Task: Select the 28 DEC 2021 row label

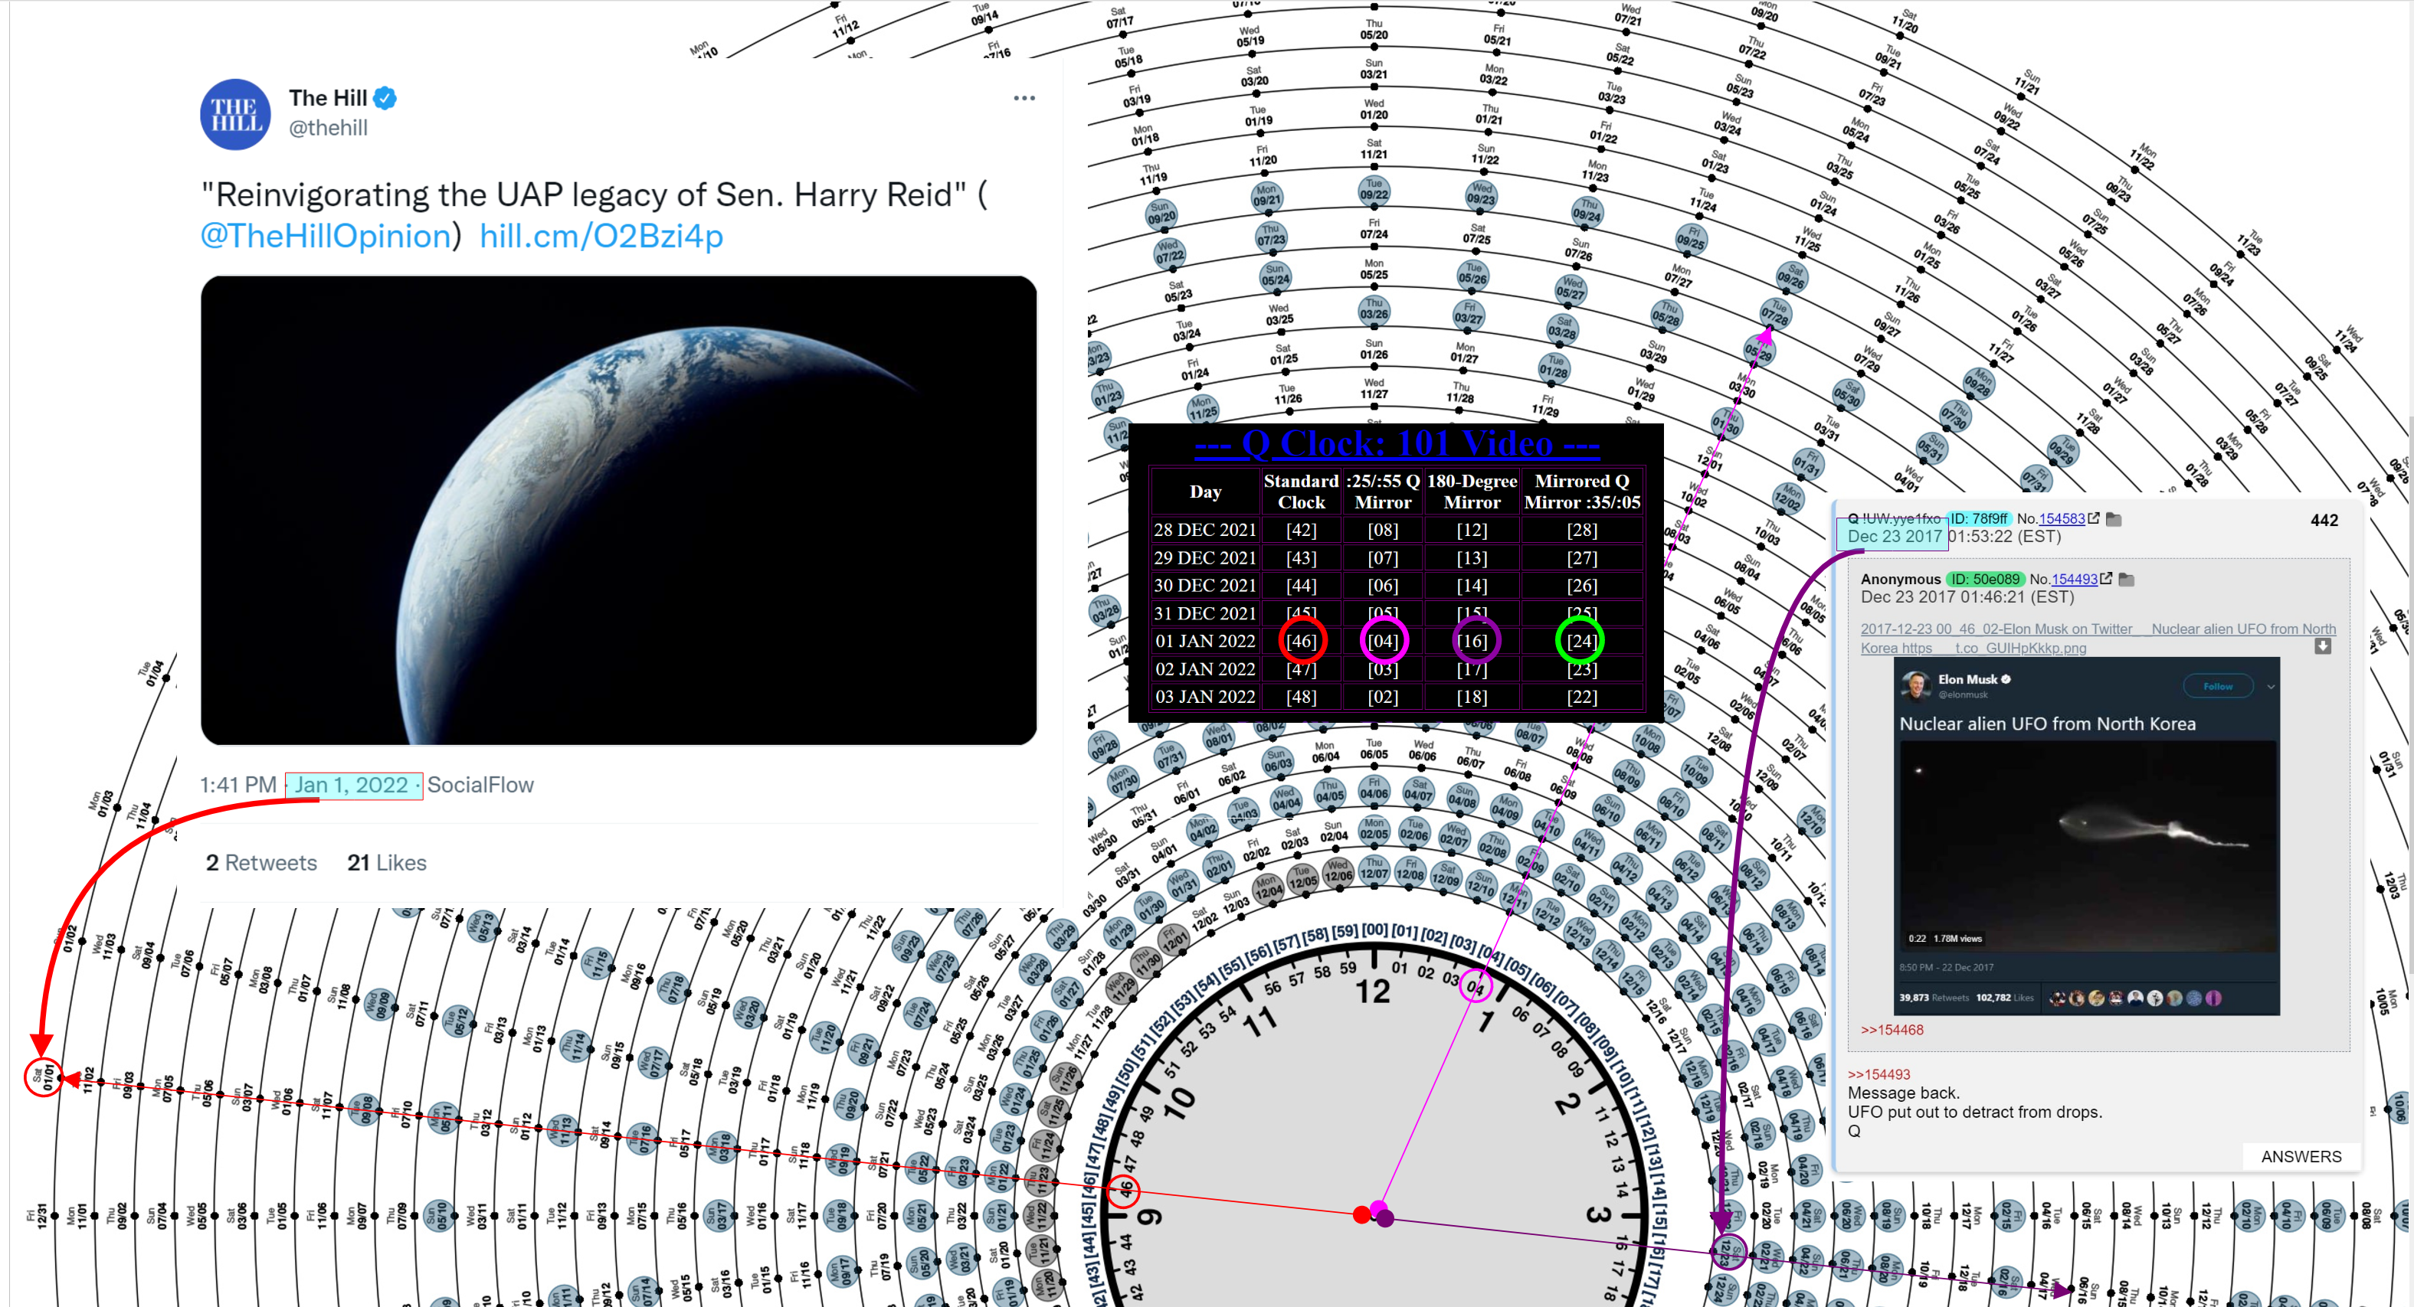Action: click(1204, 529)
